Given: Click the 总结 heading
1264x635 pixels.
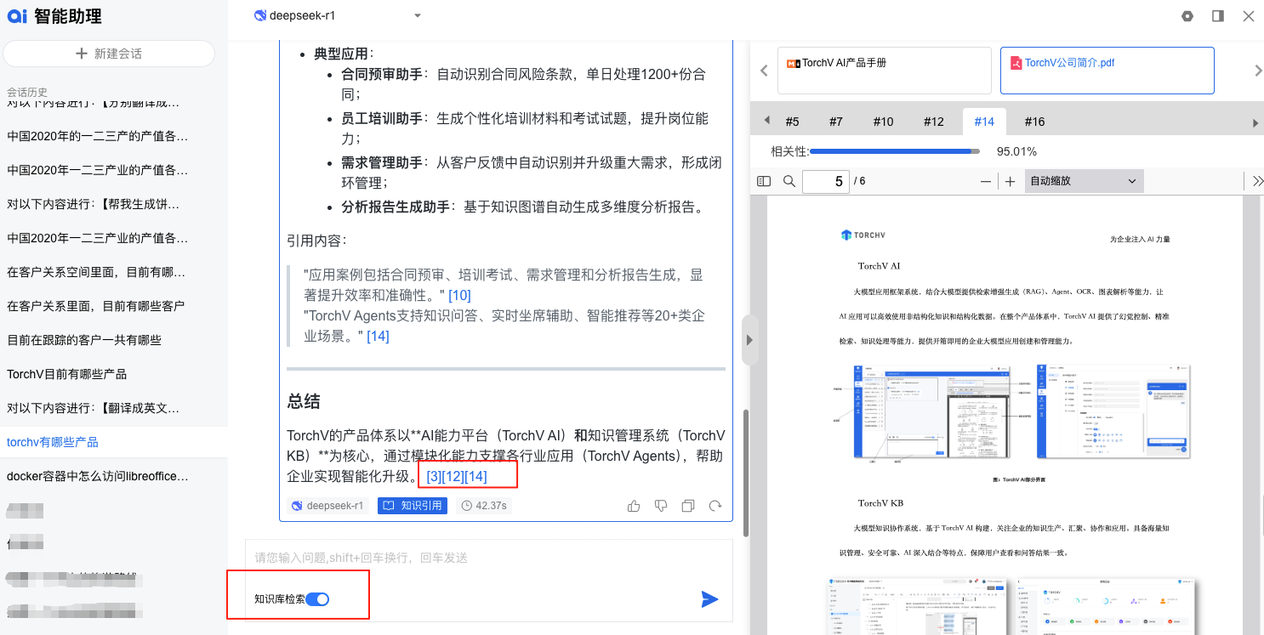Looking at the screenshot, I should [304, 401].
